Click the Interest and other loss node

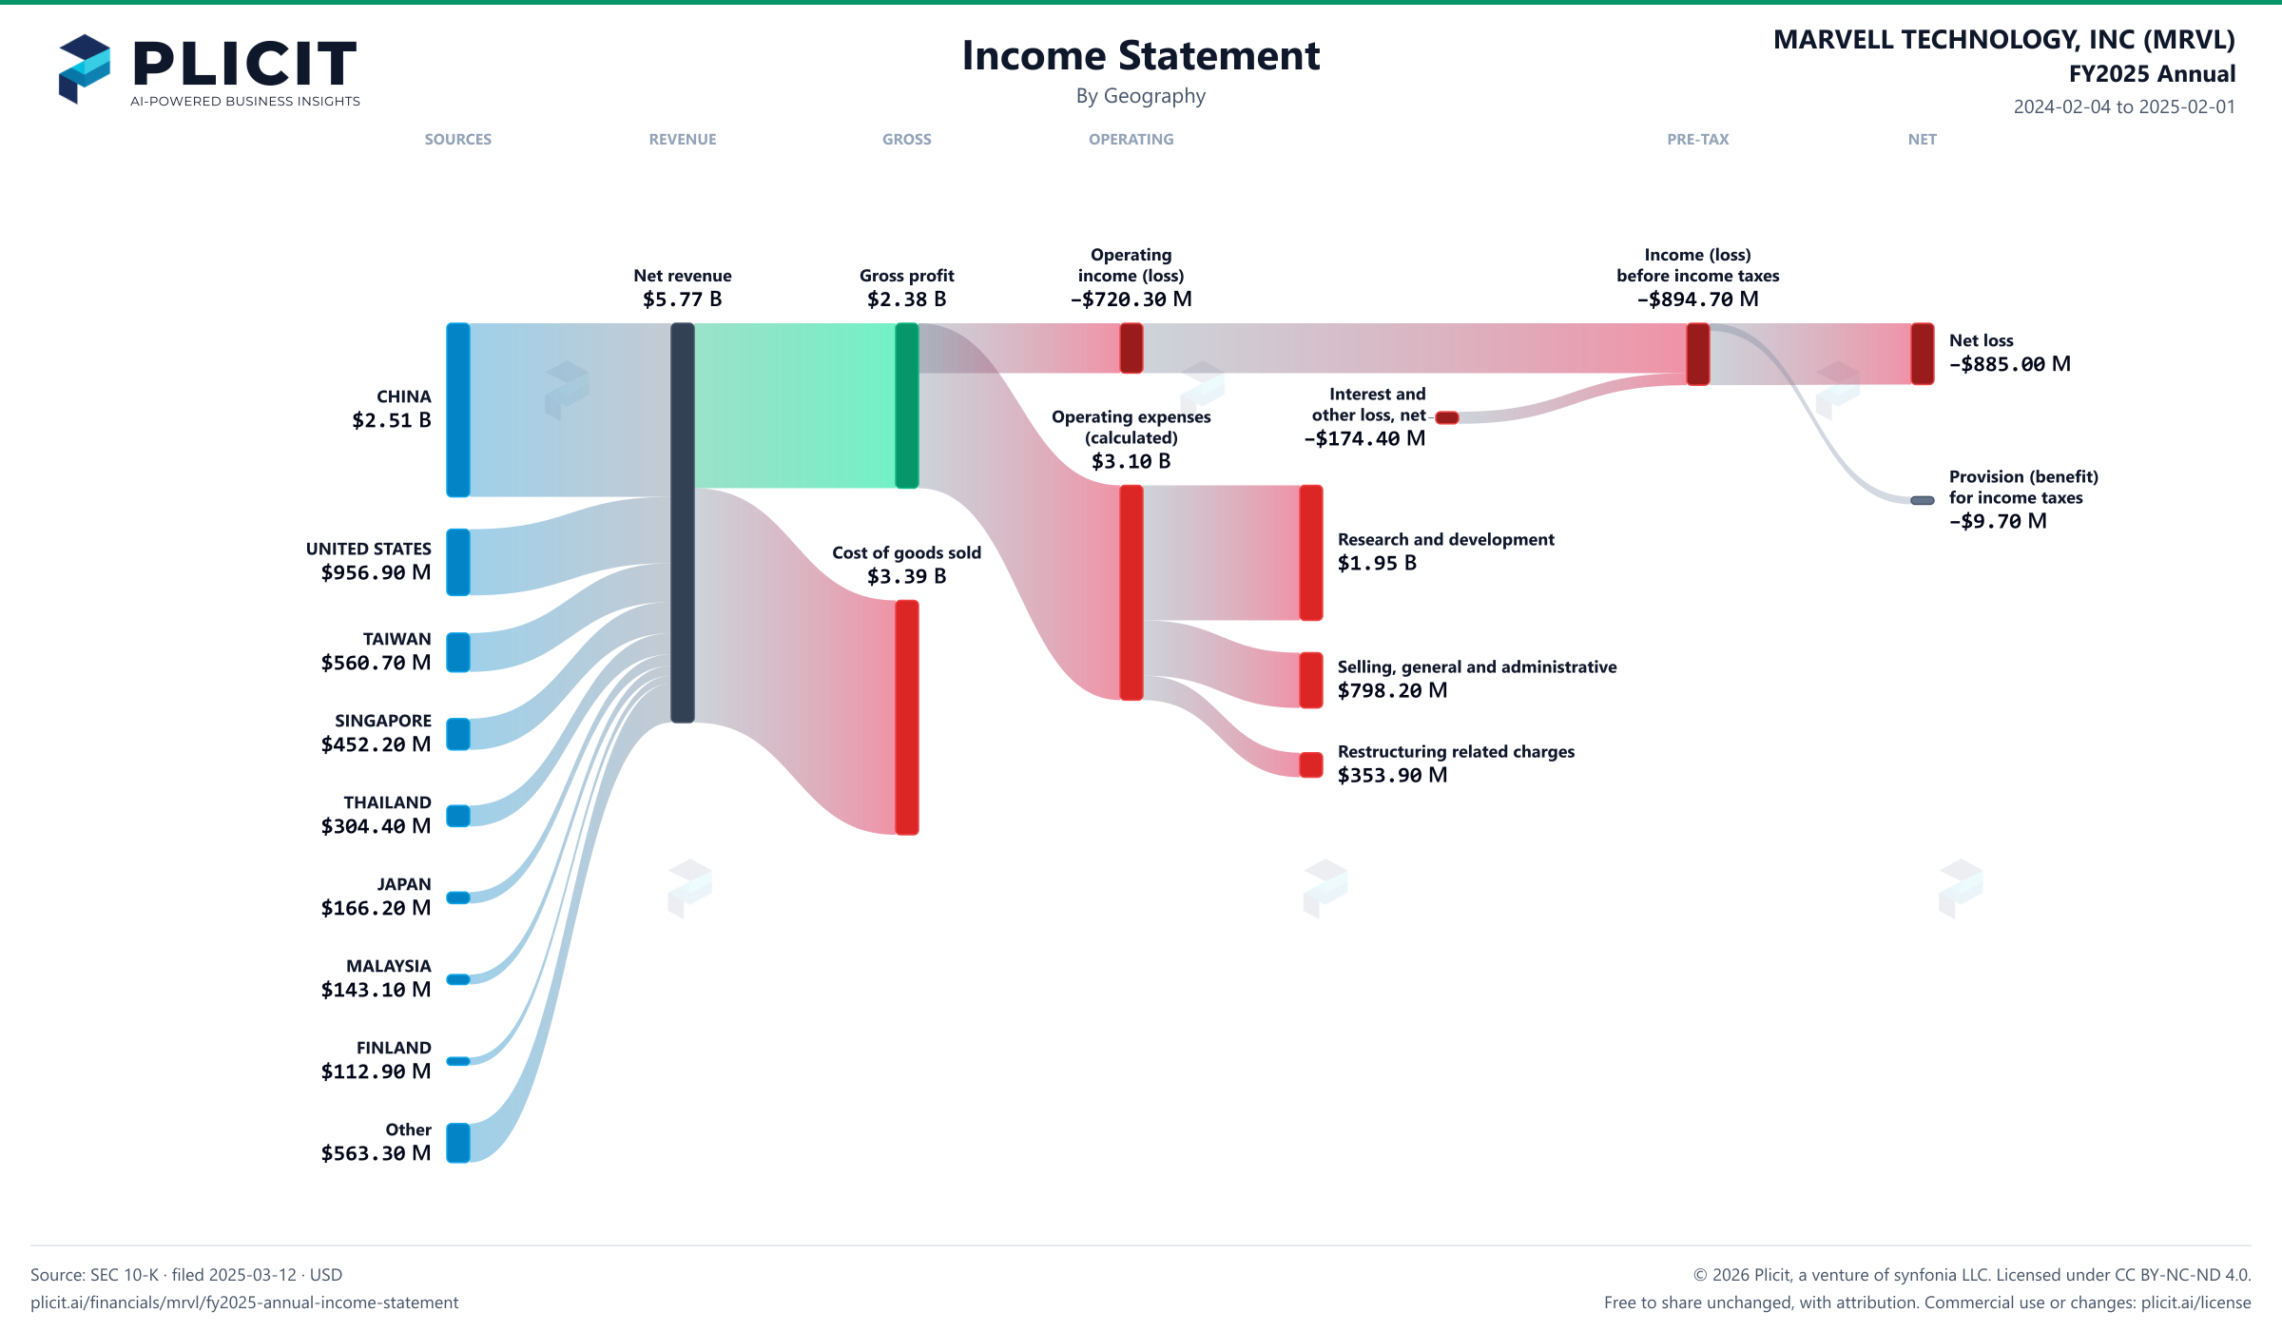1447,417
